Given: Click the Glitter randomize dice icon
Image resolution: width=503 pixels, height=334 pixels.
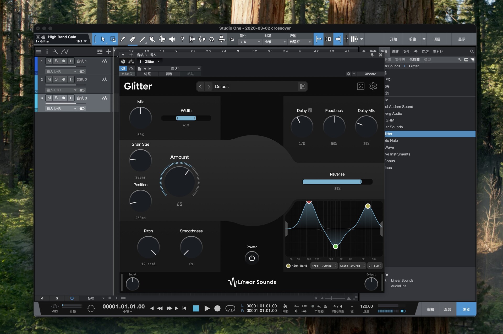Looking at the screenshot, I should [x=360, y=86].
